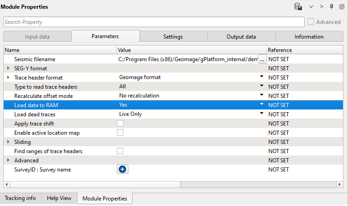Enable the Advanced checkbox

[311, 22]
